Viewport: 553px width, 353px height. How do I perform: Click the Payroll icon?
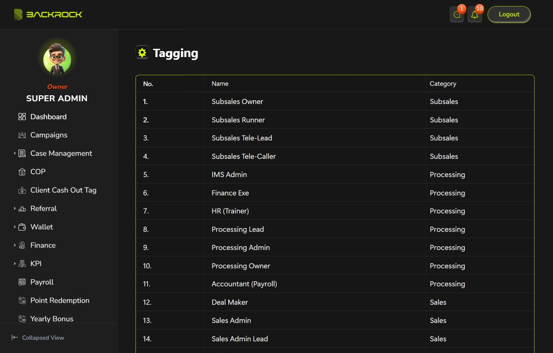[22, 283]
